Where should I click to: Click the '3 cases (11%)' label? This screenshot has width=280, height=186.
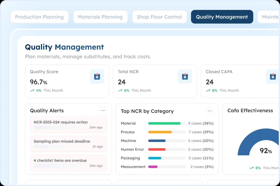[201, 158]
